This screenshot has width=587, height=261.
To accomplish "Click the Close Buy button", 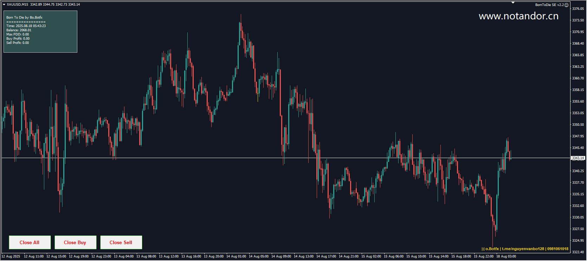I will point(75,242).
